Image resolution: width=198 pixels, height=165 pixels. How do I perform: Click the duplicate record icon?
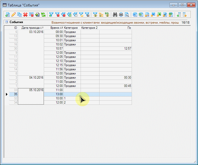tap(19, 15)
